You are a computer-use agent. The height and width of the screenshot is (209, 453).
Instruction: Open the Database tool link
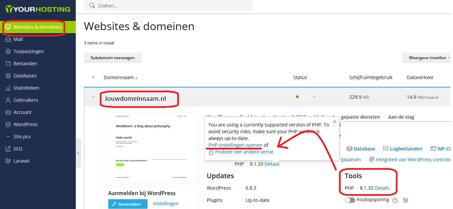point(361,149)
